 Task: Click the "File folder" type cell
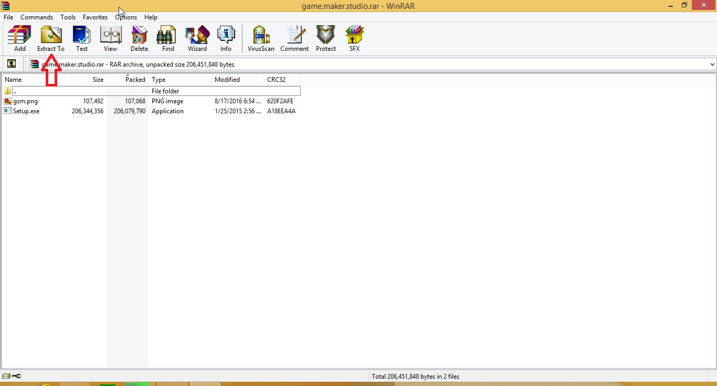[x=165, y=91]
